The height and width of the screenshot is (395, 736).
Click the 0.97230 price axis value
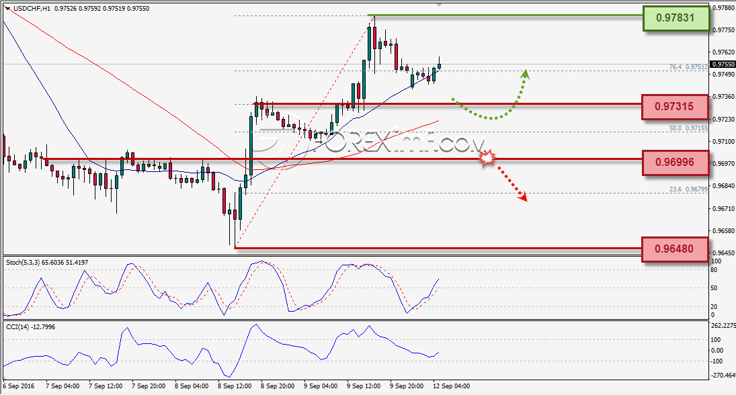(723, 119)
